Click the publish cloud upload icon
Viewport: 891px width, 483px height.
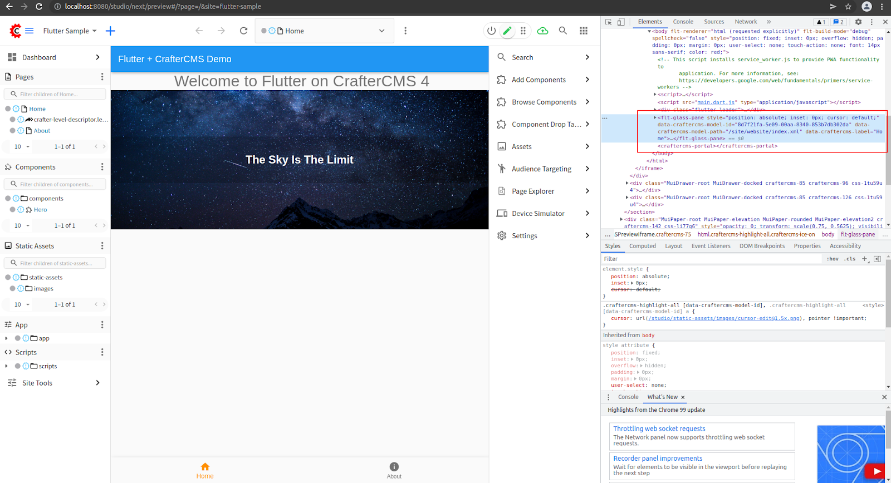(542, 31)
